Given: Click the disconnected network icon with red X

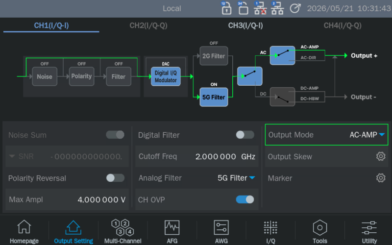Looking at the screenshot, I should 260,8.
